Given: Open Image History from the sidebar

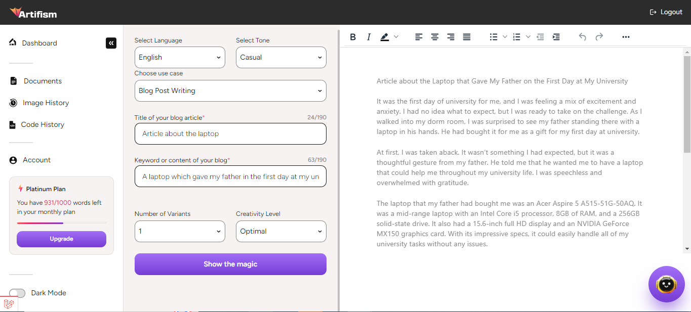Looking at the screenshot, I should tap(46, 103).
